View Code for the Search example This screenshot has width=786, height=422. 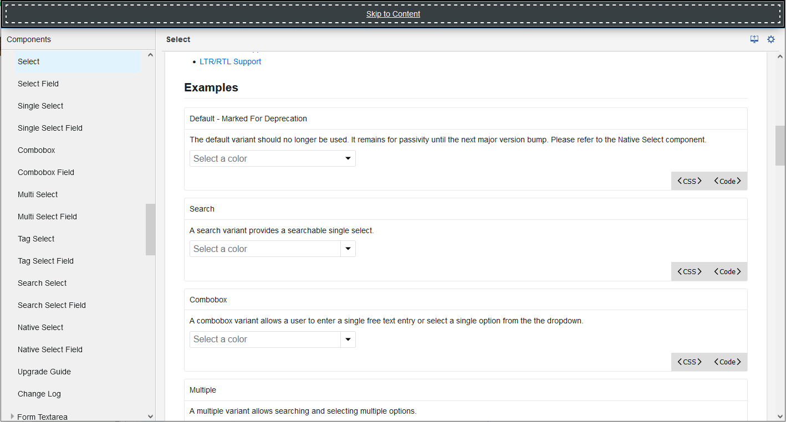[727, 271]
